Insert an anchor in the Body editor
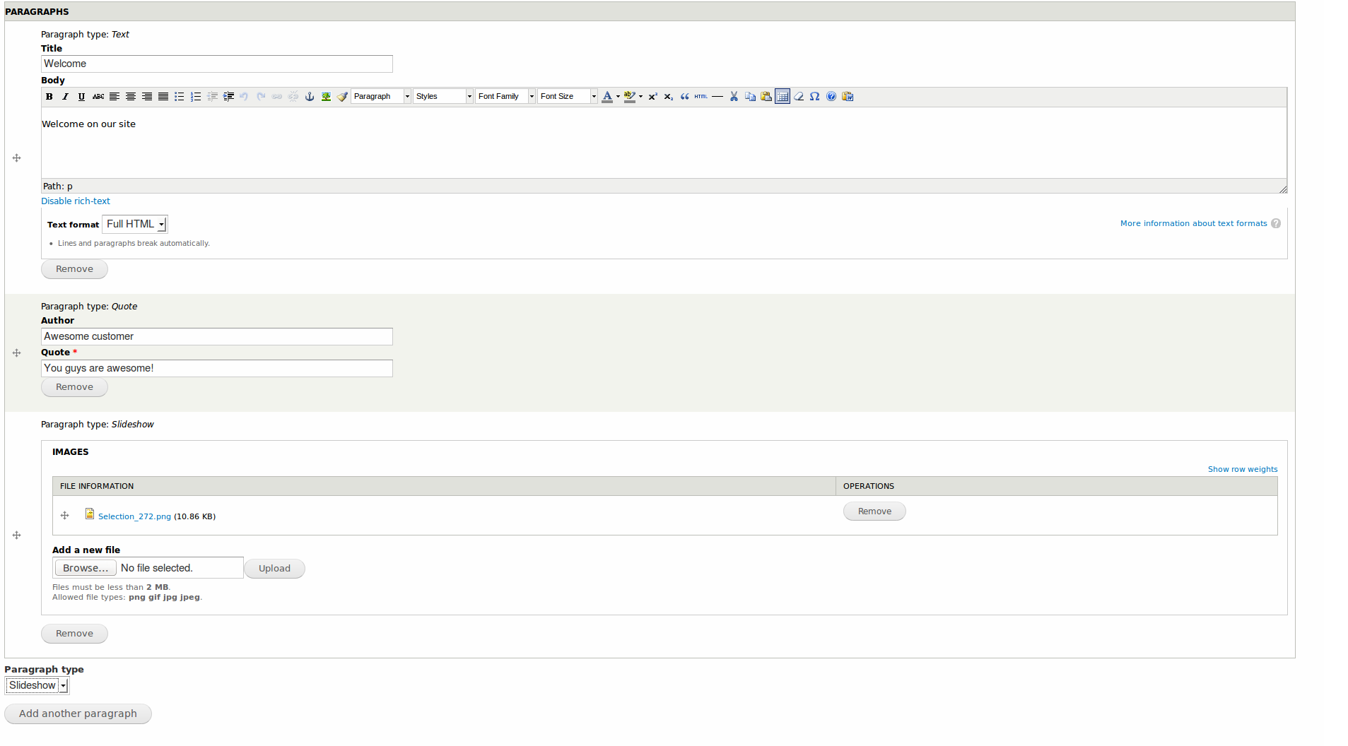The image size is (1348, 746). pyautogui.click(x=310, y=97)
